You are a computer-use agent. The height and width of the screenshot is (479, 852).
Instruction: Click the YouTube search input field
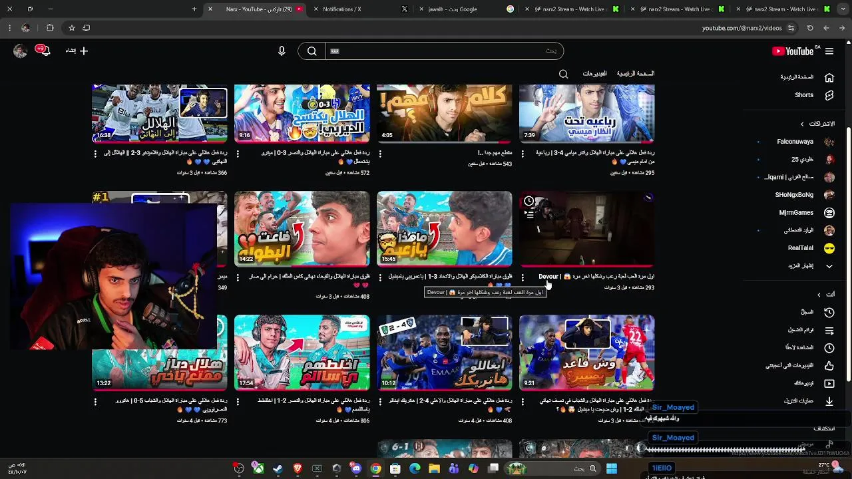coord(444,51)
